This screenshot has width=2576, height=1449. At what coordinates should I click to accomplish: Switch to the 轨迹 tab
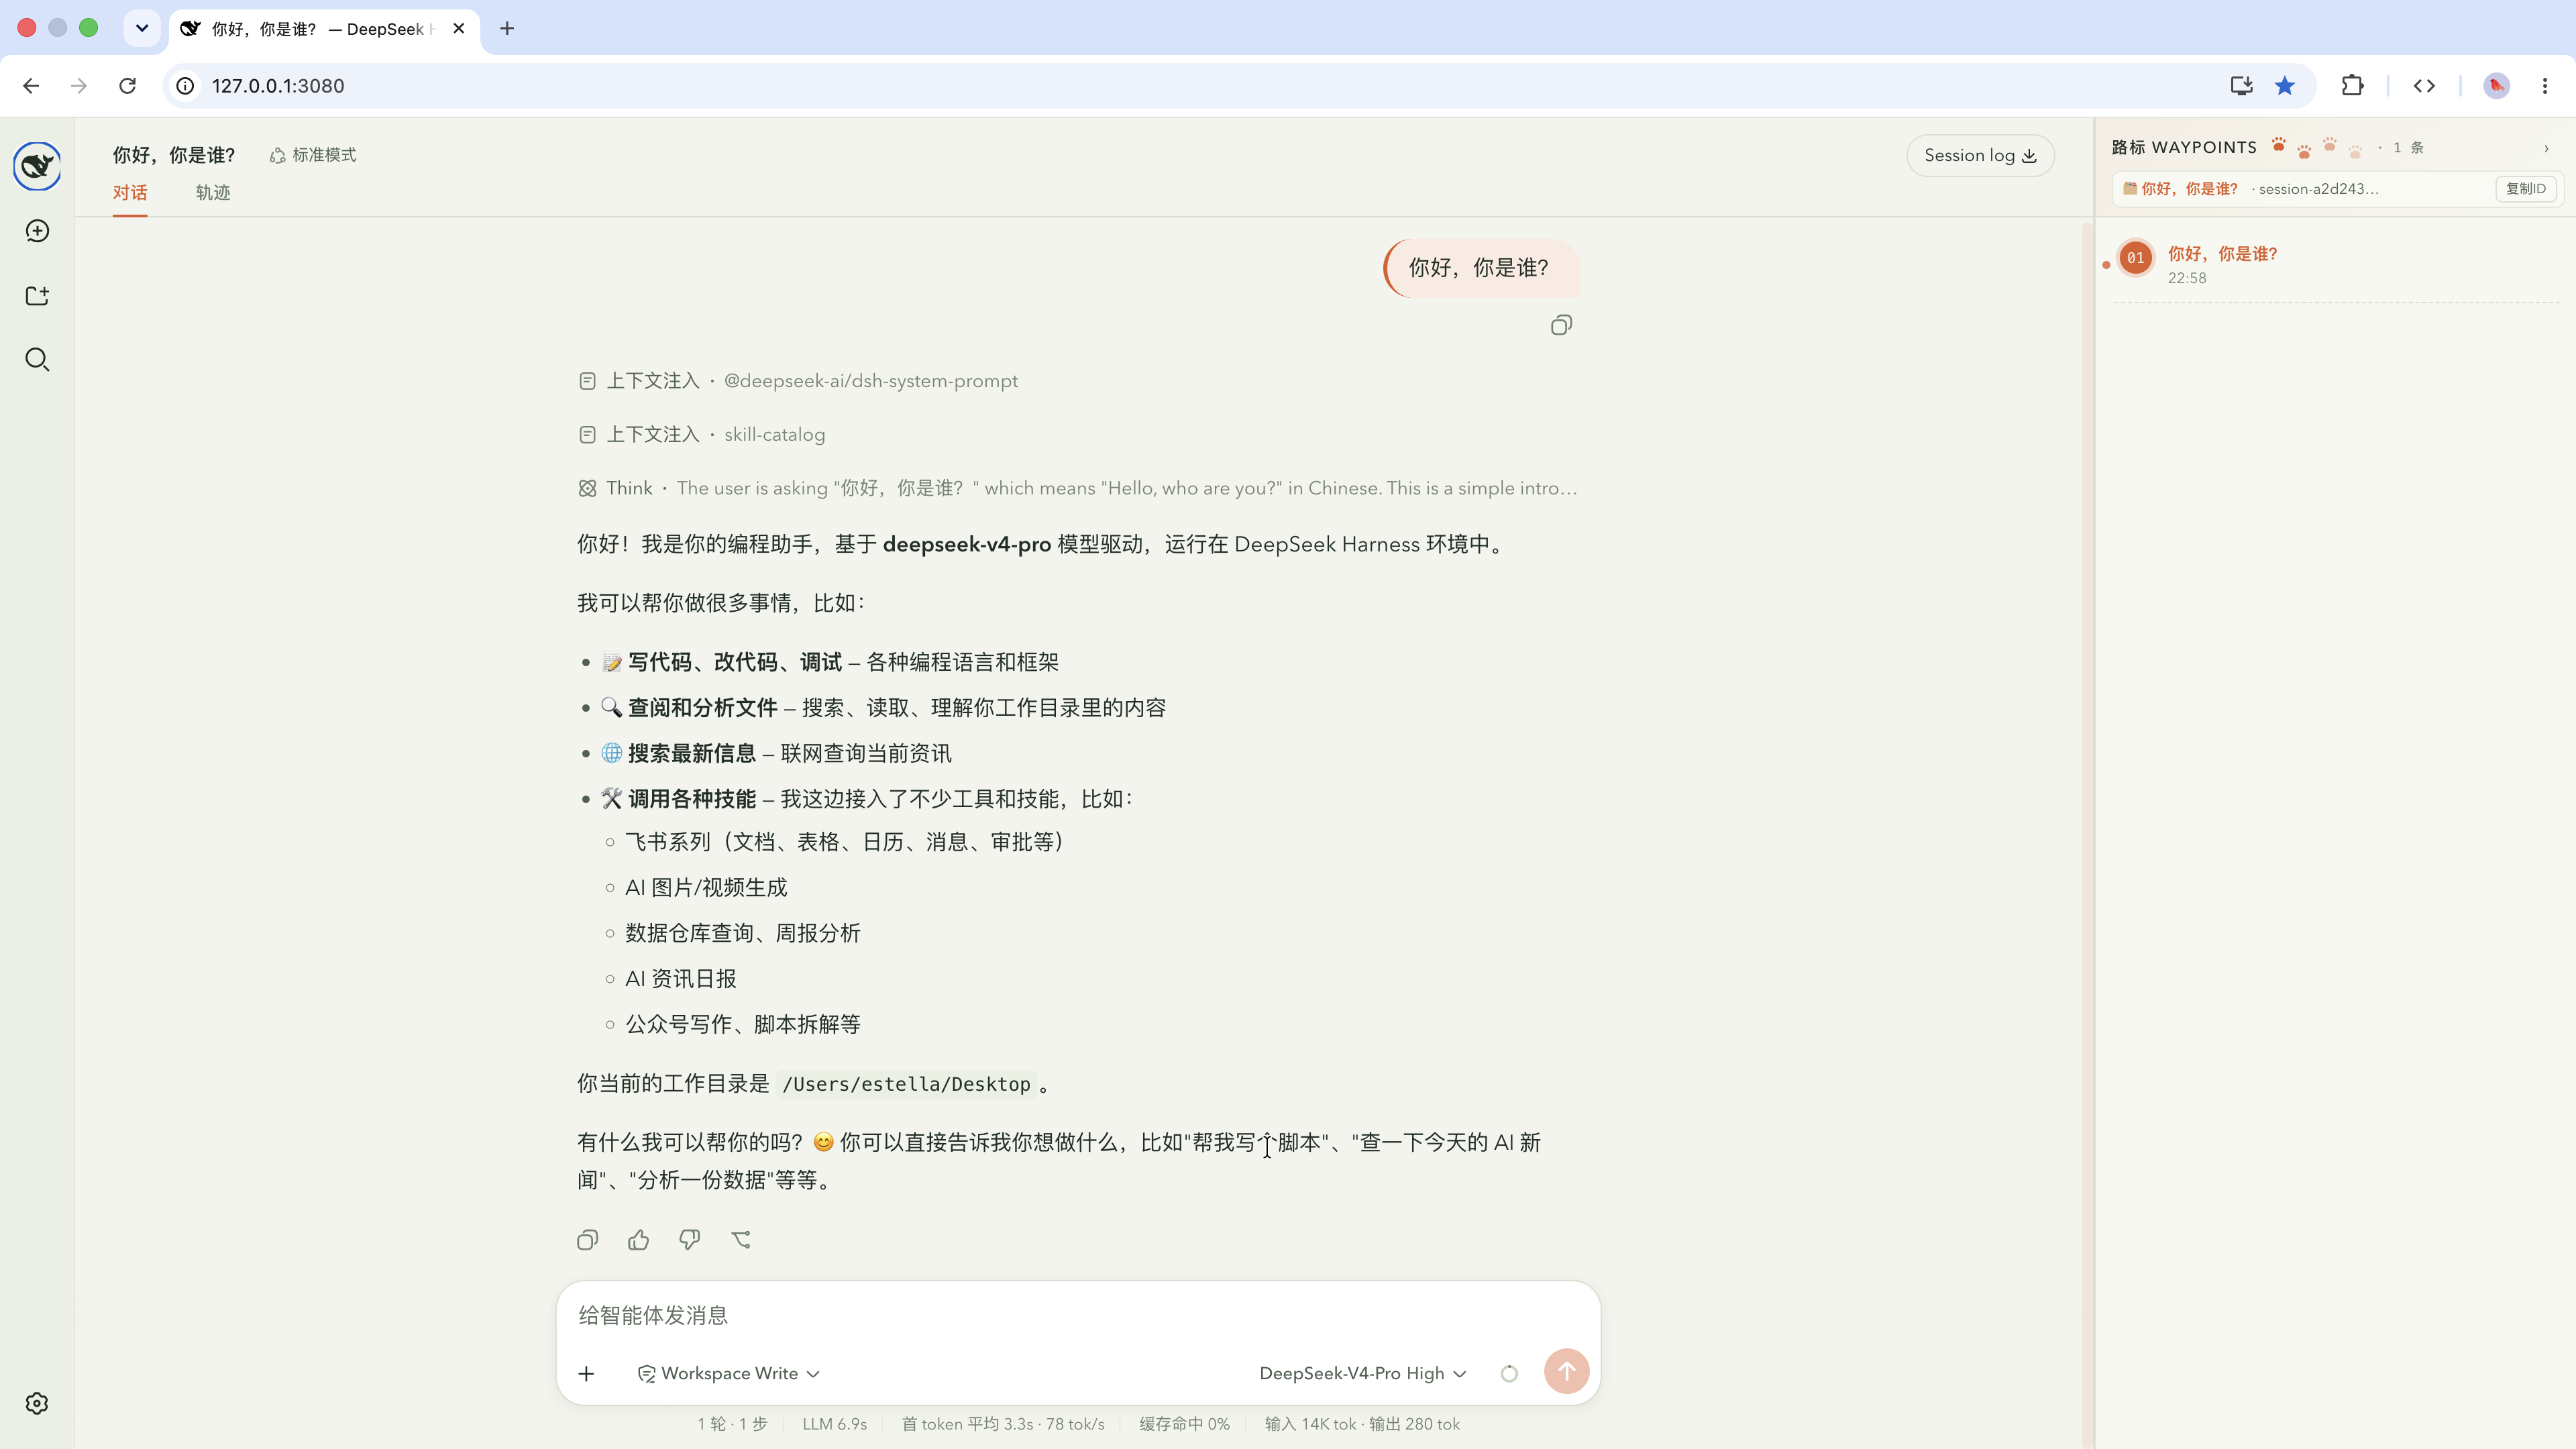213,193
